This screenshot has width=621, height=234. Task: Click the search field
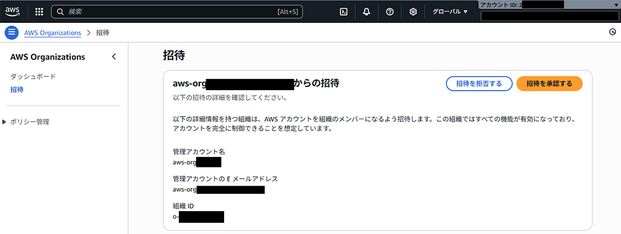[x=176, y=12]
